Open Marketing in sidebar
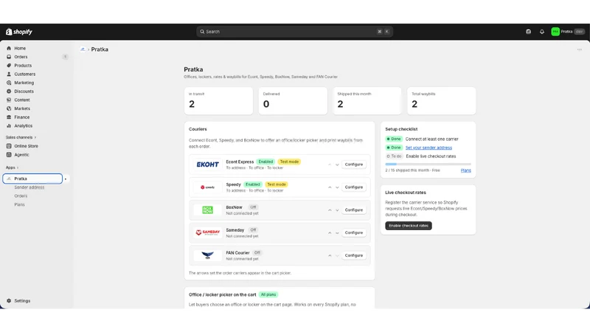The width and height of the screenshot is (590, 332). point(24,83)
